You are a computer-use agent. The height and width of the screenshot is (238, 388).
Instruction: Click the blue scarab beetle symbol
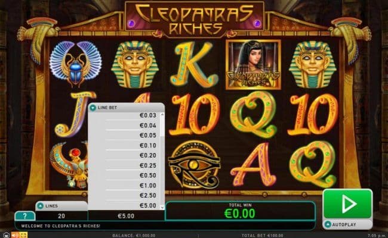point(75,64)
